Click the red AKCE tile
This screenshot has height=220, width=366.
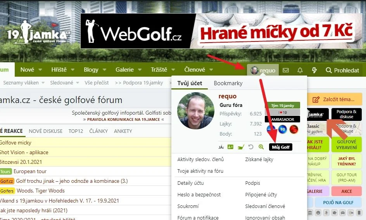[346, 191]
